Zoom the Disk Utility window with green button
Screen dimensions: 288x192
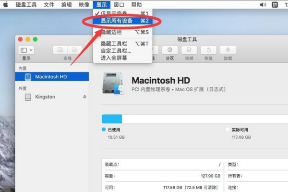click(x=35, y=39)
